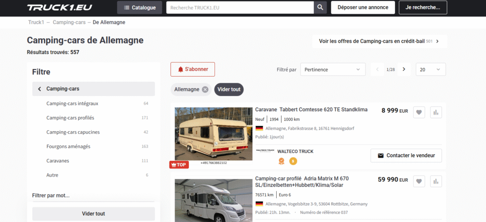Open the Adria Matrix camper photo thumbnail
The image size is (486, 222).
click(x=214, y=200)
